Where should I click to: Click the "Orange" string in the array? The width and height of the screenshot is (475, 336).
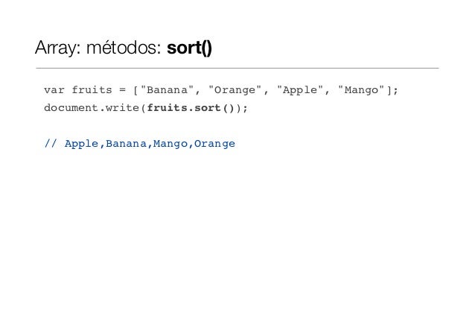click(235, 91)
